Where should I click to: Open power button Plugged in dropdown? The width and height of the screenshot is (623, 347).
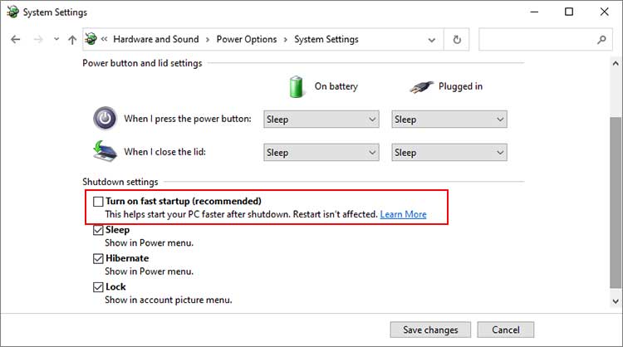449,120
